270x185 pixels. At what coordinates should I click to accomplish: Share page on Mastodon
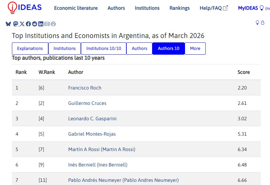pyautogui.click(x=15, y=24)
